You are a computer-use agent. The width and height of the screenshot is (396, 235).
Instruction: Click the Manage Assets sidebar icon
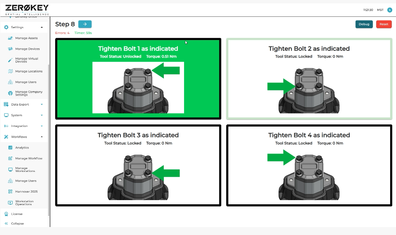[11, 38]
